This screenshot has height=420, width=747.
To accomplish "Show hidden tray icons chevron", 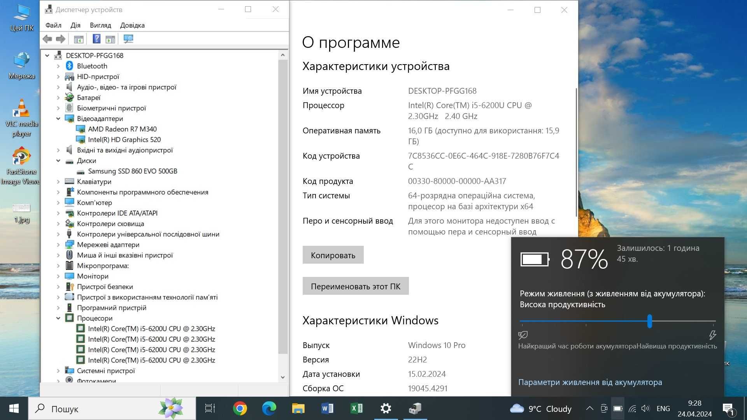I will (x=590, y=408).
